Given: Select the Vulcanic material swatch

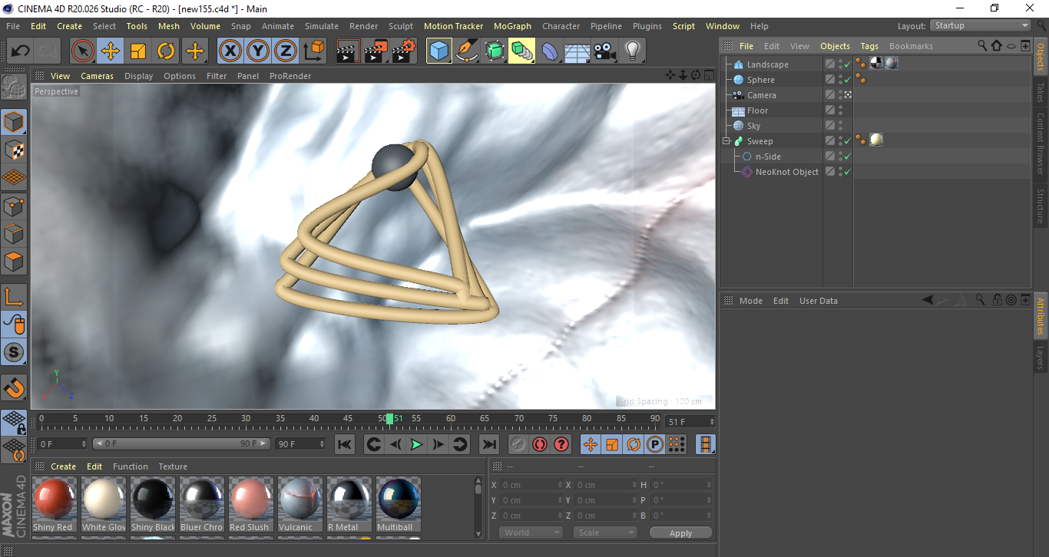Looking at the screenshot, I should coord(299,504).
